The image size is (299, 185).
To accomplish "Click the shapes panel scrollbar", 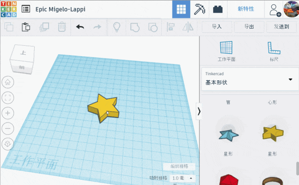I will pos(298,168).
